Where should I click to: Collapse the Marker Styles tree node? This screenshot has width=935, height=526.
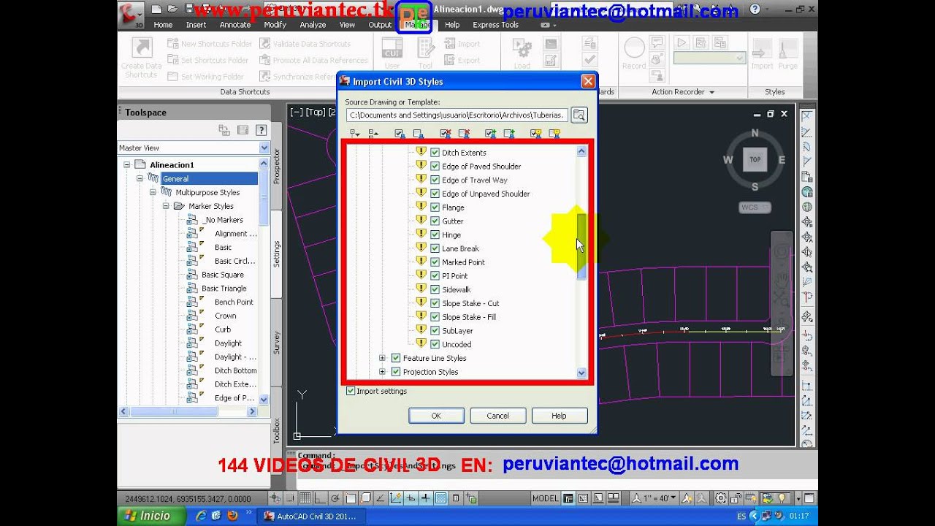166,206
